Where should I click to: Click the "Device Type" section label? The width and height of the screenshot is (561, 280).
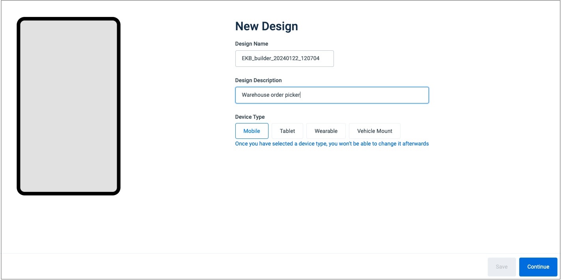click(250, 117)
